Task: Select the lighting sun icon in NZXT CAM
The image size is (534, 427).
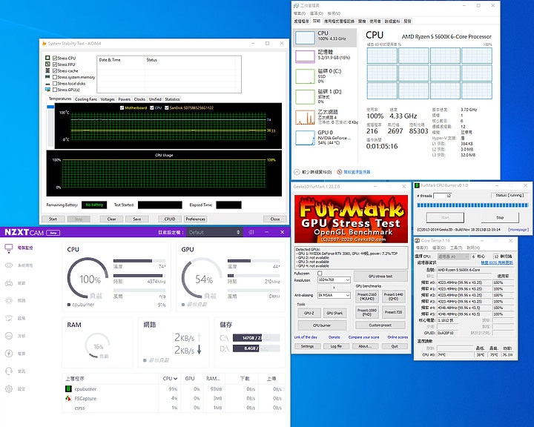Action: (x=9, y=300)
